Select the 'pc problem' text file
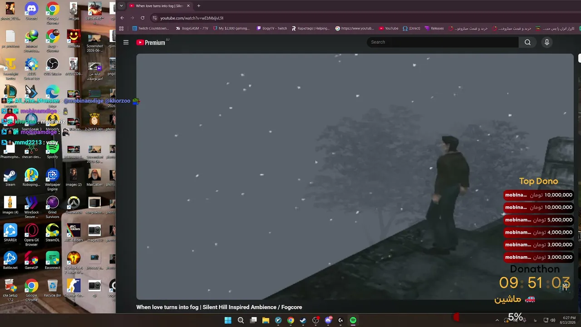The height and width of the screenshot is (327, 581). [x=10, y=39]
